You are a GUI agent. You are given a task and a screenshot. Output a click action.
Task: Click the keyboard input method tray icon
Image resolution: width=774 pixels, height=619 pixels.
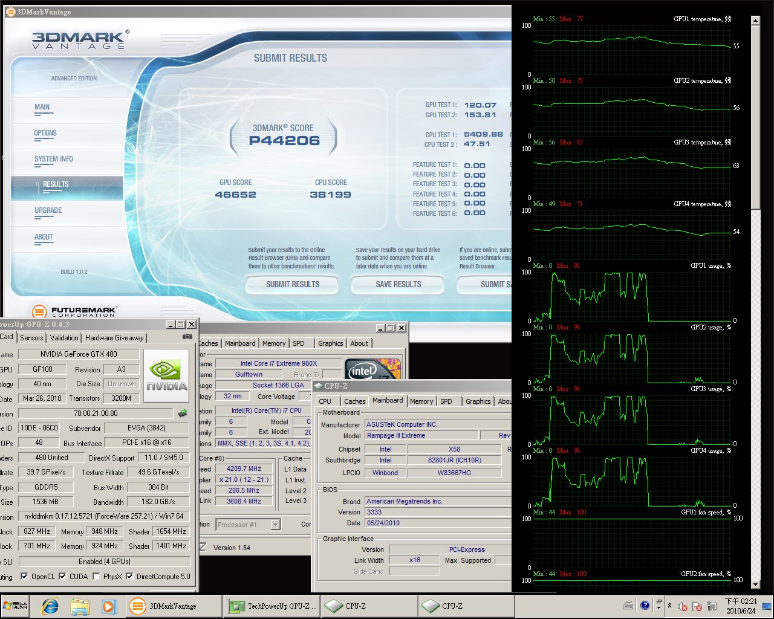[x=628, y=605]
